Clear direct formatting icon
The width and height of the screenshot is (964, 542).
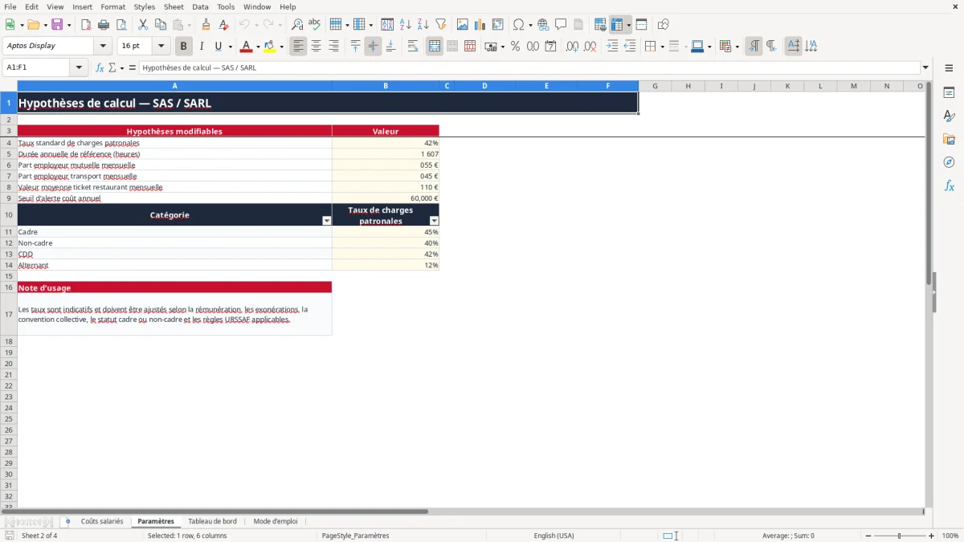(x=223, y=25)
